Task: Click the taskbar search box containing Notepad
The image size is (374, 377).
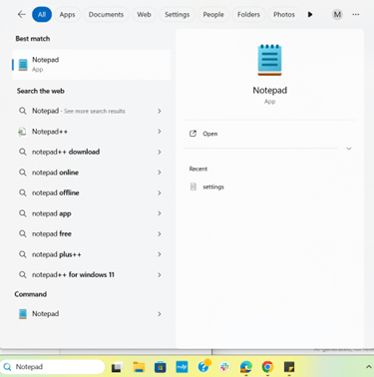Action: [53, 367]
